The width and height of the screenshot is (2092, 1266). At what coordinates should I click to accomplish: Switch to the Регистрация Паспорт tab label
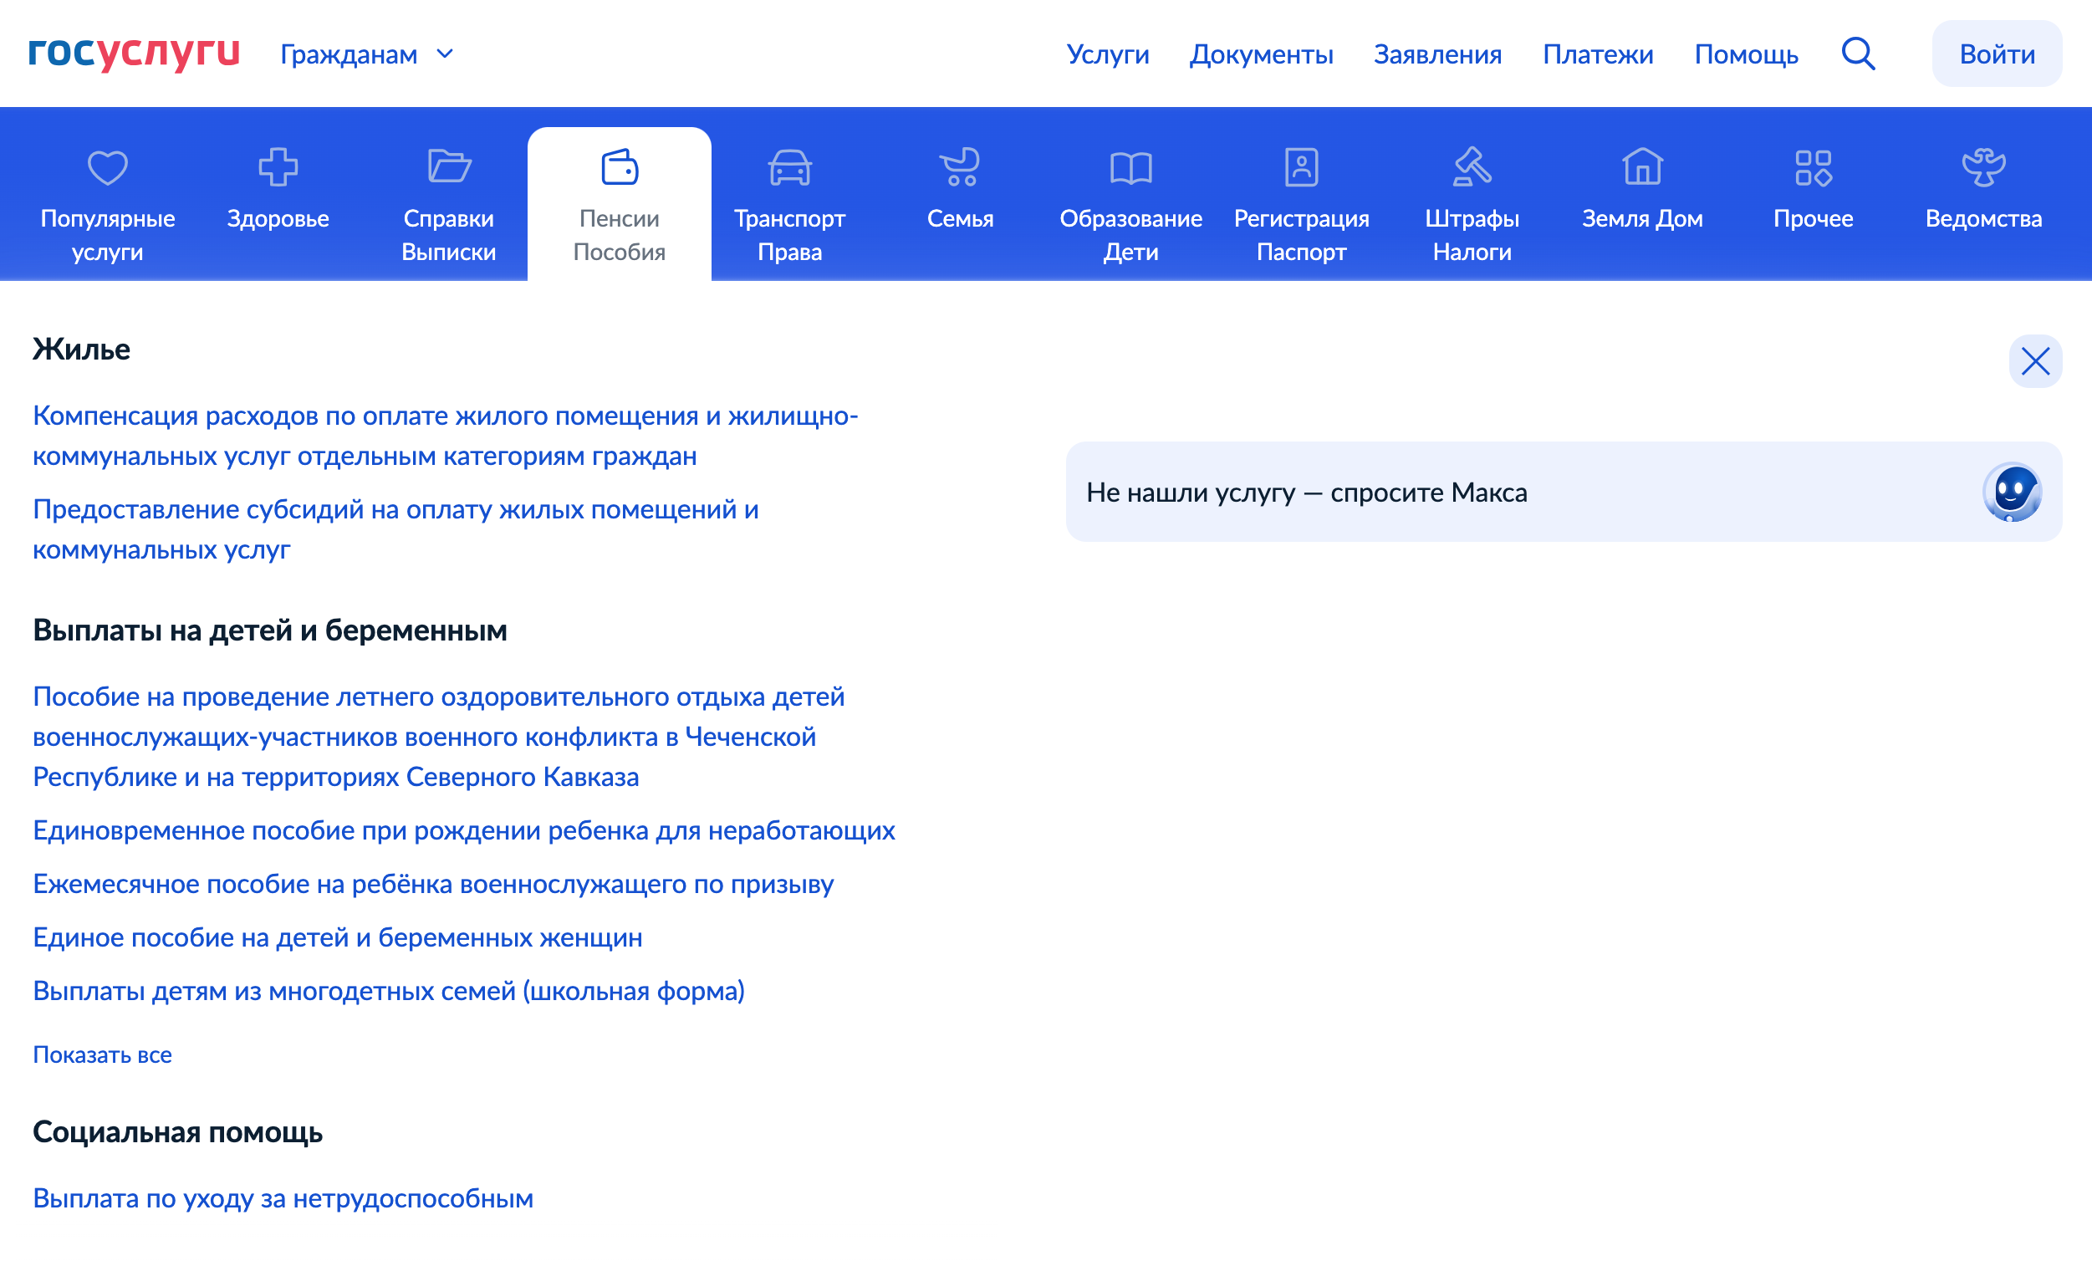click(x=1302, y=235)
